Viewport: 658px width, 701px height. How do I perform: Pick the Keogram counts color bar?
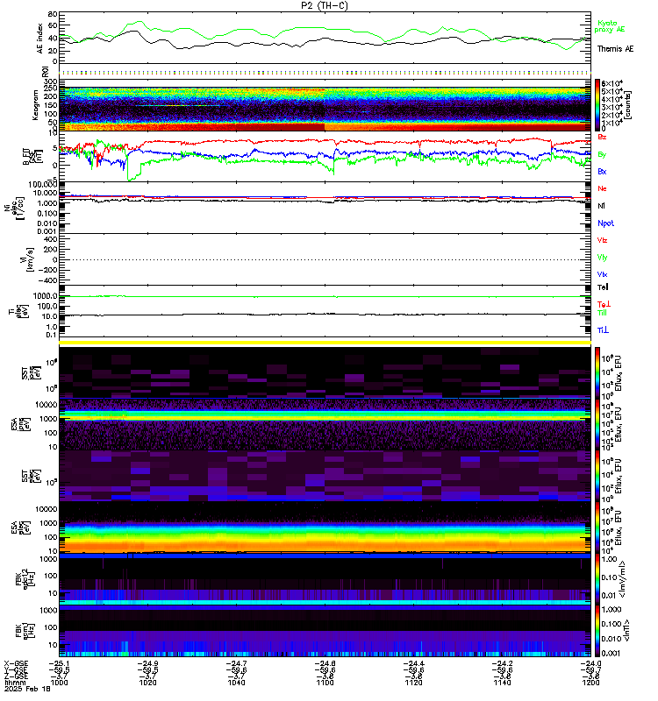(x=597, y=105)
